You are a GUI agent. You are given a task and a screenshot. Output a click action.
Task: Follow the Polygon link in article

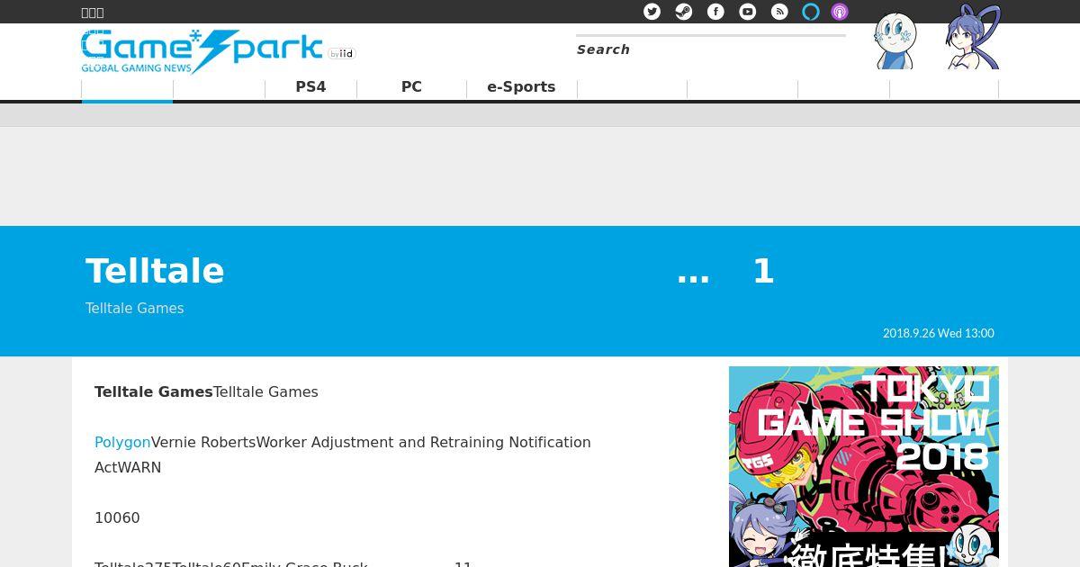(122, 442)
